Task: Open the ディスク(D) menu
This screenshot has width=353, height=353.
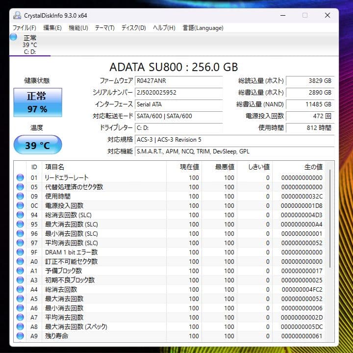Action: coord(134,28)
